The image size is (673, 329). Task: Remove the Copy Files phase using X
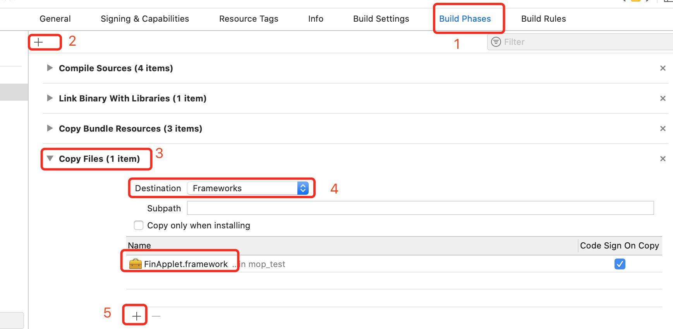coord(663,159)
